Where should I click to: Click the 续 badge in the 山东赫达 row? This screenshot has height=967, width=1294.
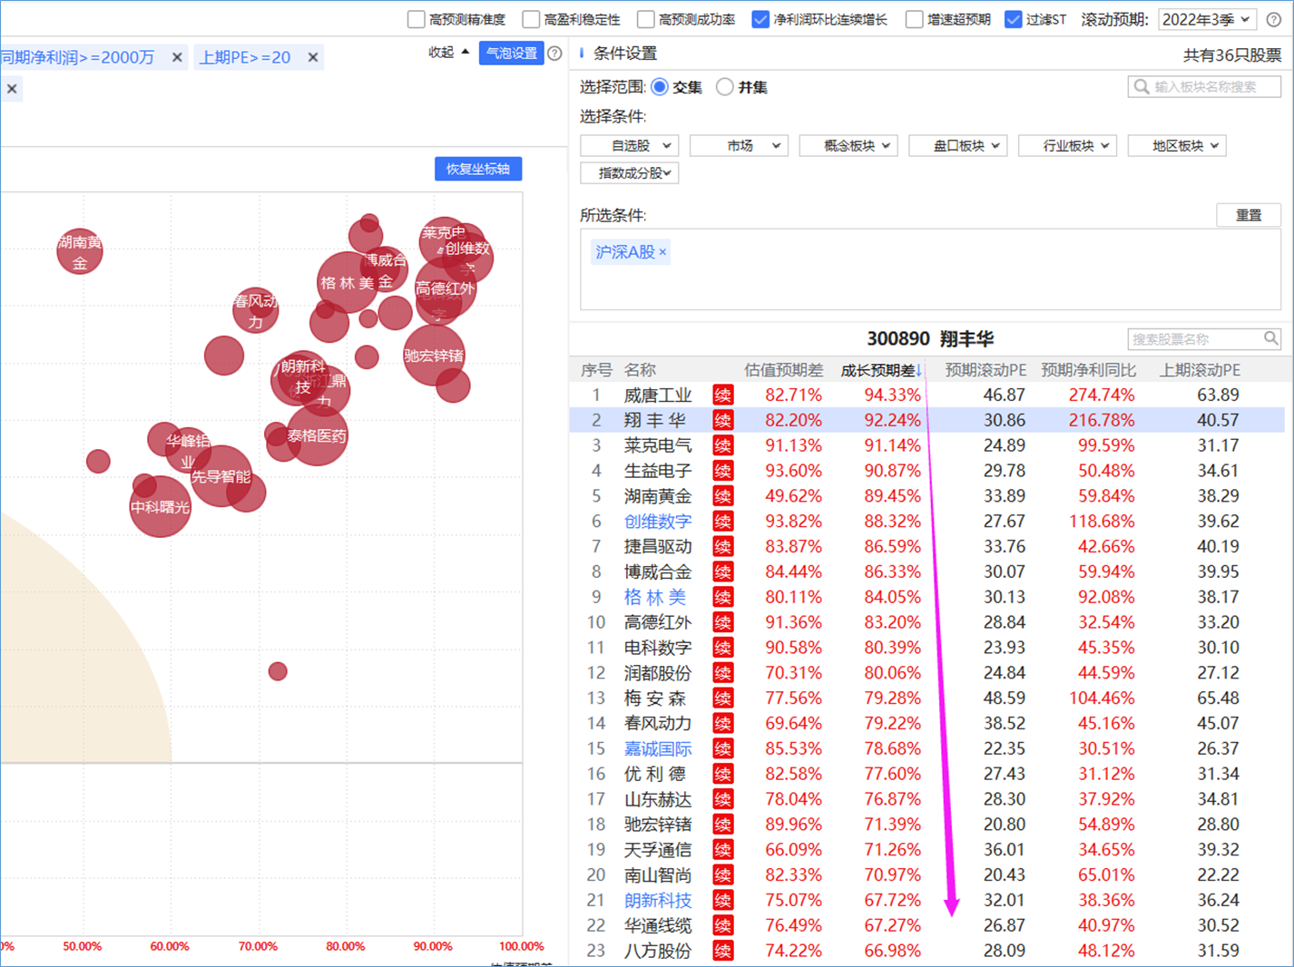(x=722, y=799)
